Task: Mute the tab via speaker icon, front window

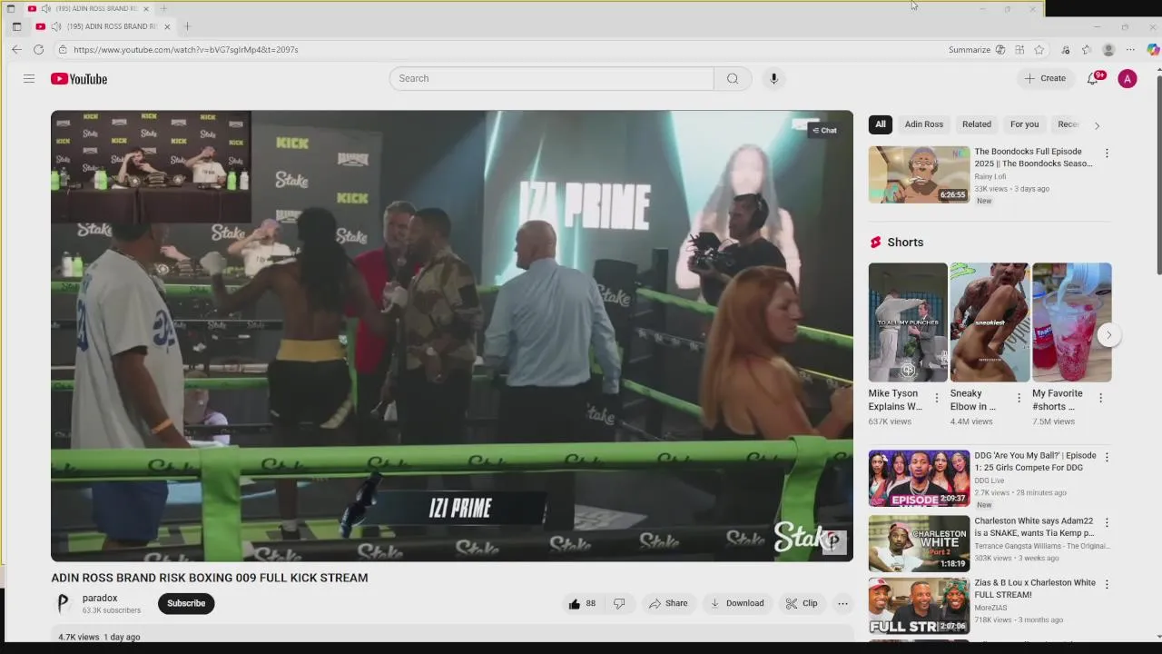Action: [55, 26]
